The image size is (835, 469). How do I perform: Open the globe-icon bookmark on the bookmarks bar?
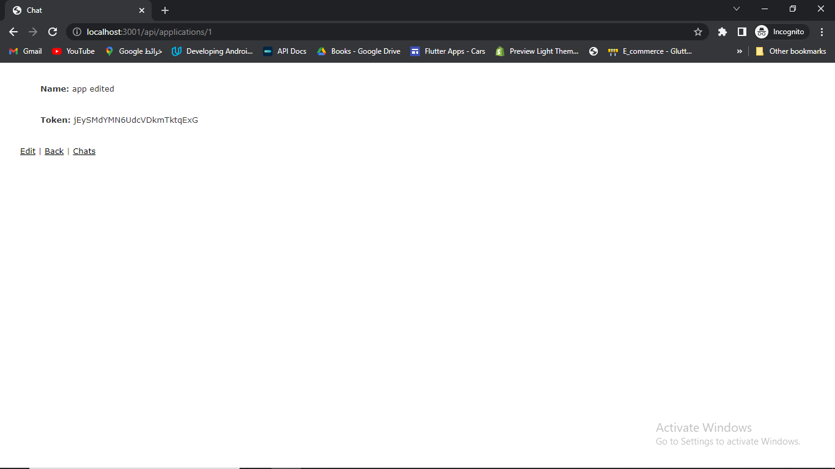click(x=593, y=51)
